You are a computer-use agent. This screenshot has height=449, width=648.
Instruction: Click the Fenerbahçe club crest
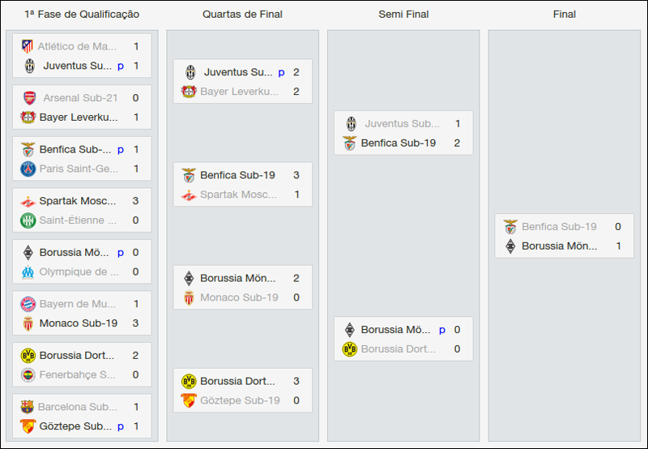(28, 374)
